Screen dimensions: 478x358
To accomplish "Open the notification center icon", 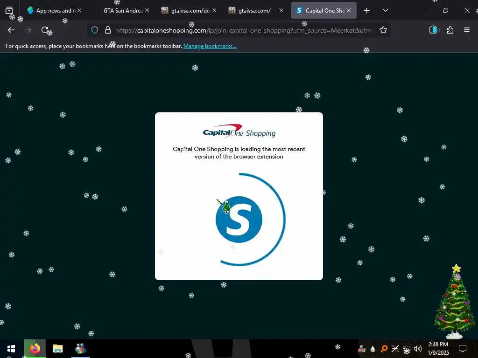I will (463, 349).
